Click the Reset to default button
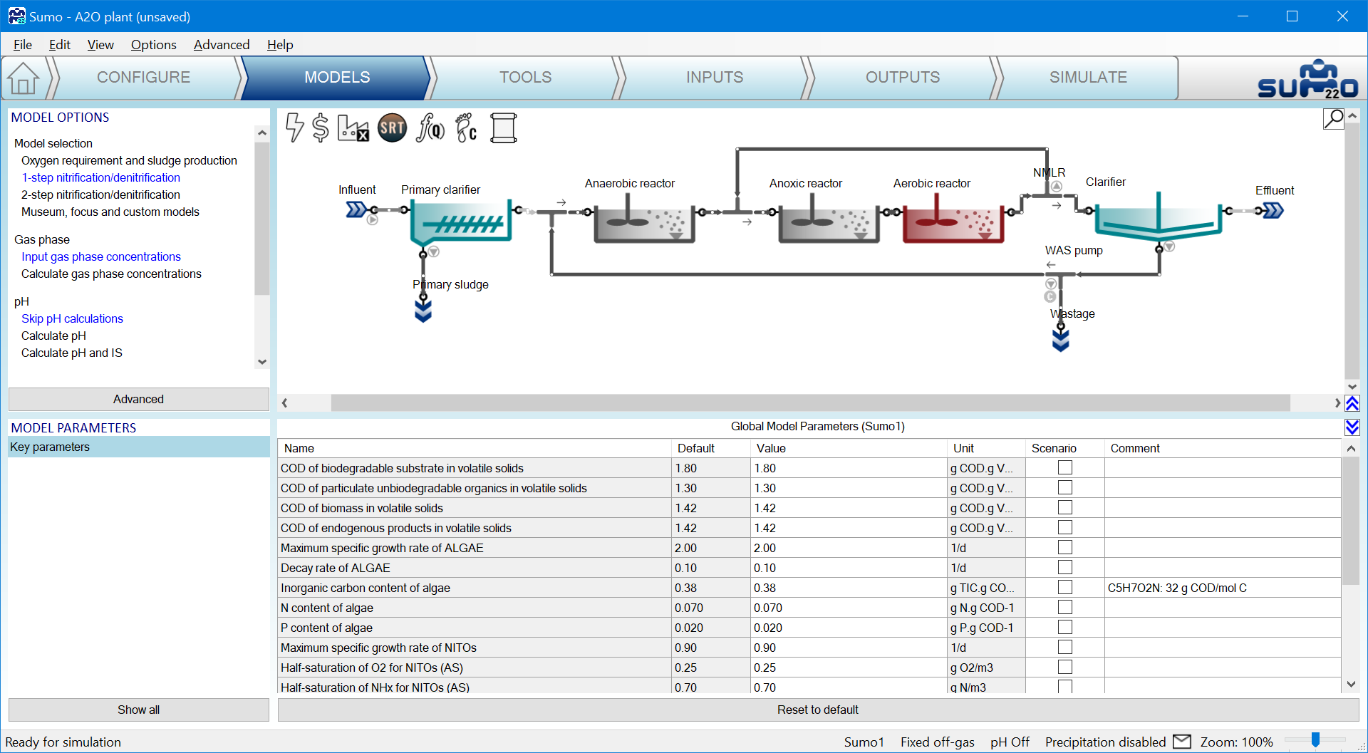The image size is (1368, 753). 817,710
